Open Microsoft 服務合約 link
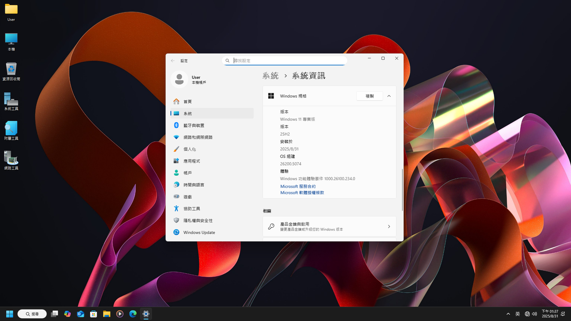The image size is (571, 321). point(298,186)
